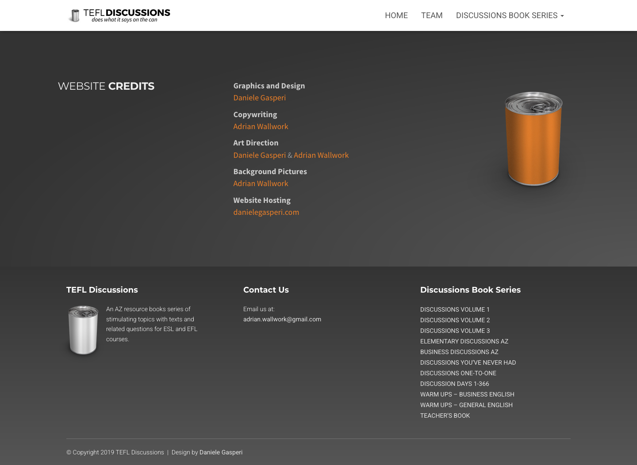637x465 pixels.
Task: Open WARM UPS – GENERAL ENGLISH link
Action: (466, 405)
